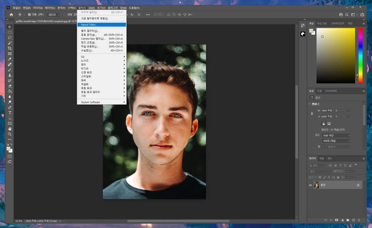Select the Lasso tool
This screenshot has height=228, width=372.
pyautogui.click(x=10, y=37)
